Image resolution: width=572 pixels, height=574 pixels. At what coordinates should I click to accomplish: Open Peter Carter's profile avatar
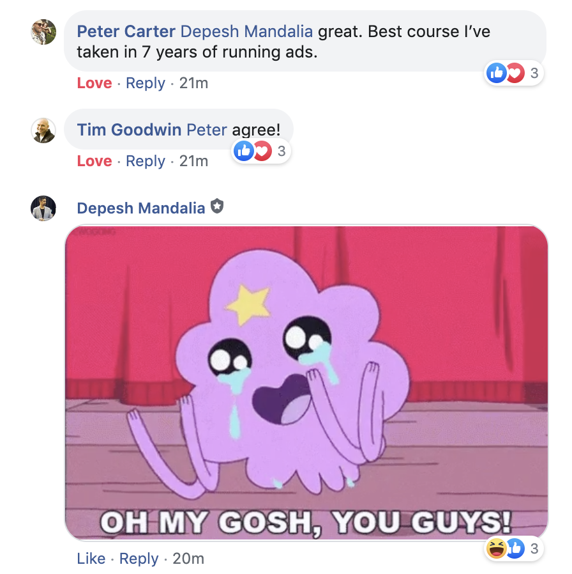[x=43, y=32]
